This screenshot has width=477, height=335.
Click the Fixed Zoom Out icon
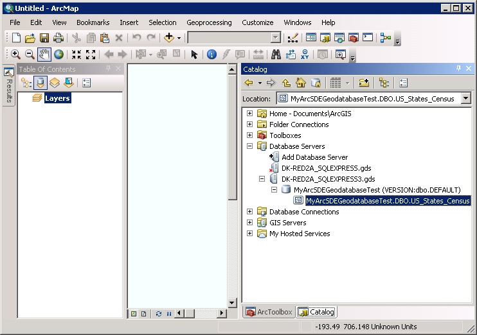[91, 55]
